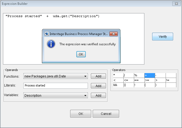Expand the Variables dropdown showing Description
This screenshot has height=128, width=182.
click(56, 95)
